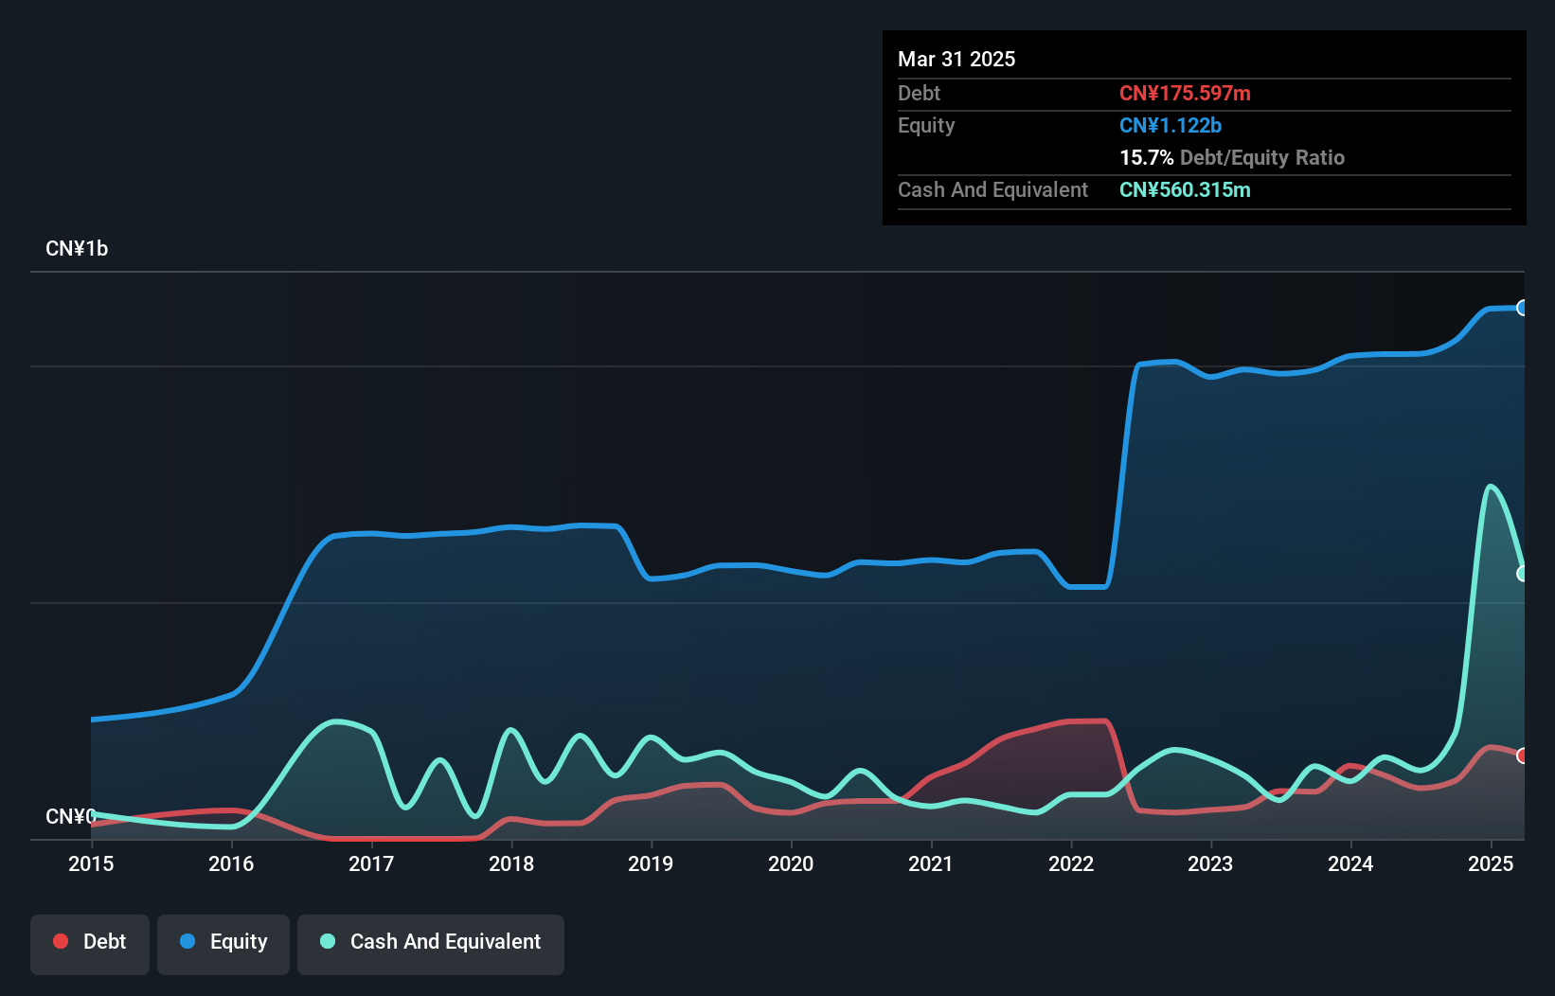Screen dimensions: 1555x996
Task: Click the Debt value CN¥175.597m in tooltip
Action: [1185, 94]
